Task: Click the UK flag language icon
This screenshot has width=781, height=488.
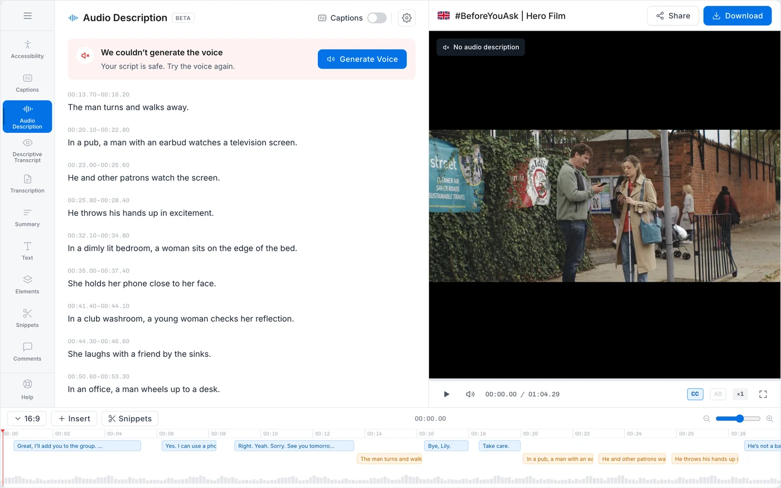Action: pyautogui.click(x=443, y=16)
